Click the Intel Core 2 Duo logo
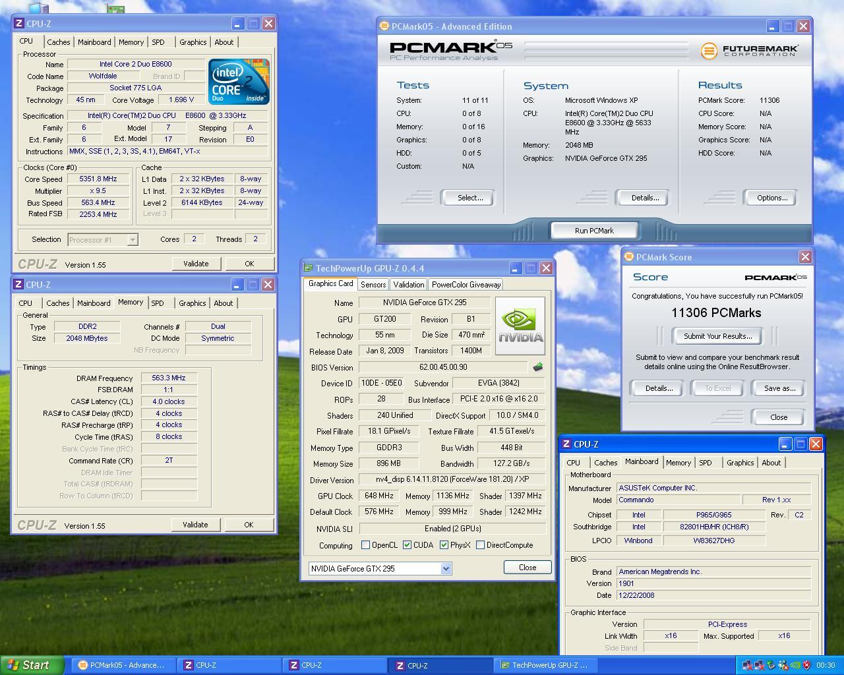Image resolution: width=844 pixels, height=675 pixels. coord(239,82)
